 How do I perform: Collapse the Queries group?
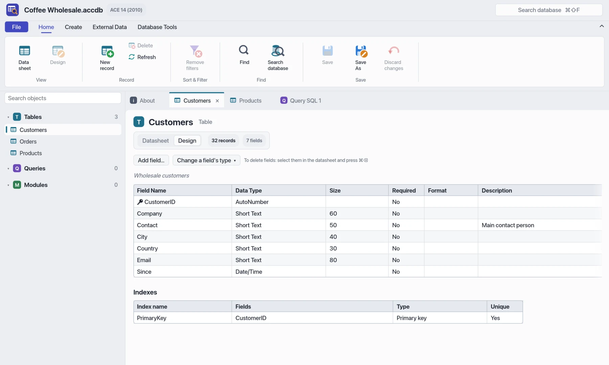tap(8, 168)
